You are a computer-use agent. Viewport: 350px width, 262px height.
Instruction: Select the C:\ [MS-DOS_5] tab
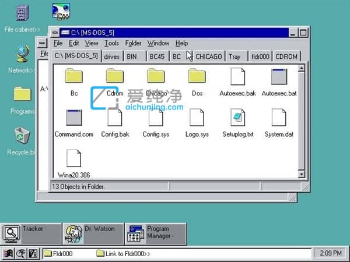(x=76, y=55)
